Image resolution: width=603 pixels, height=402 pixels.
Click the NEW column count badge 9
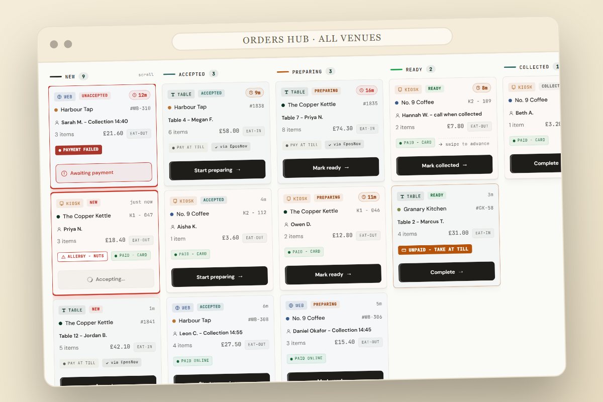tap(83, 76)
